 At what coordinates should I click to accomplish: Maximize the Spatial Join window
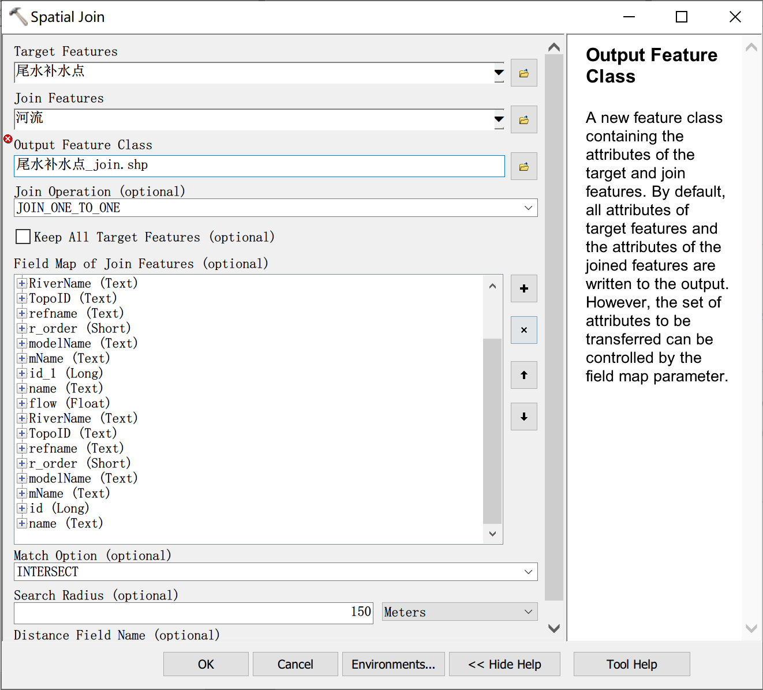pyautogui.click(x=682, y=17)
